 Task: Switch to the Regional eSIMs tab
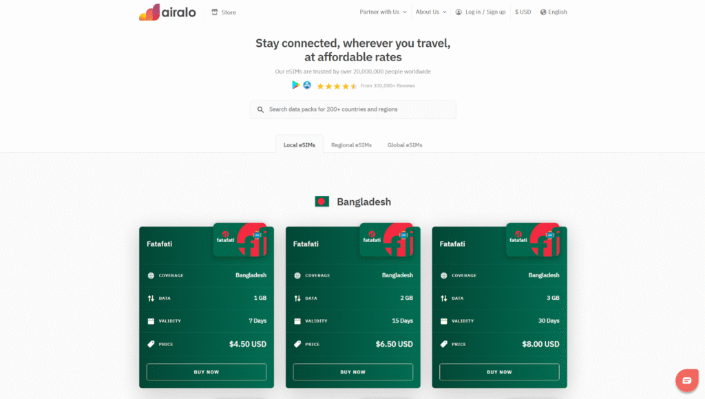point(351,144)
